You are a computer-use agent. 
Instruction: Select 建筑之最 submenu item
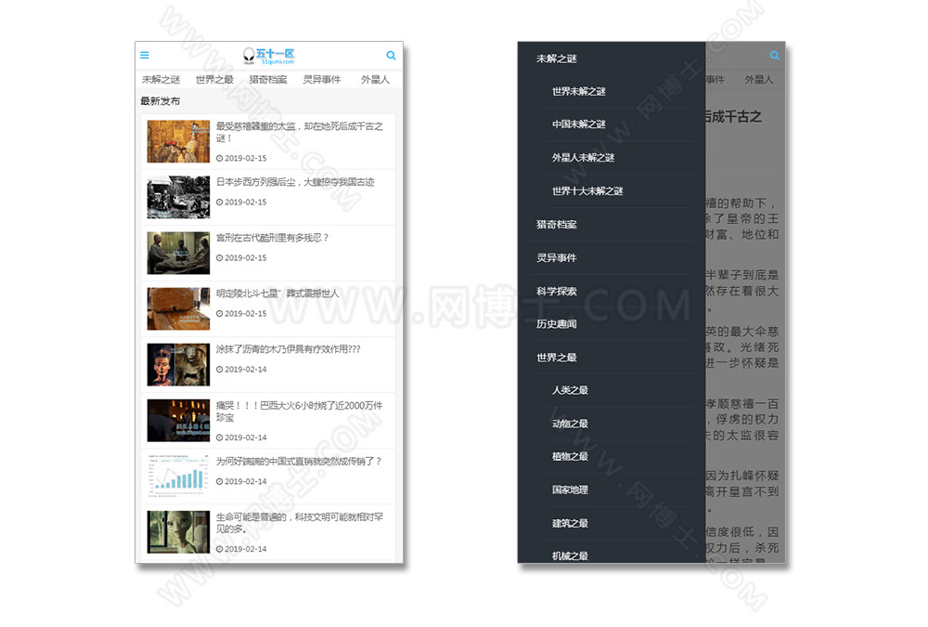pos(570,523)
